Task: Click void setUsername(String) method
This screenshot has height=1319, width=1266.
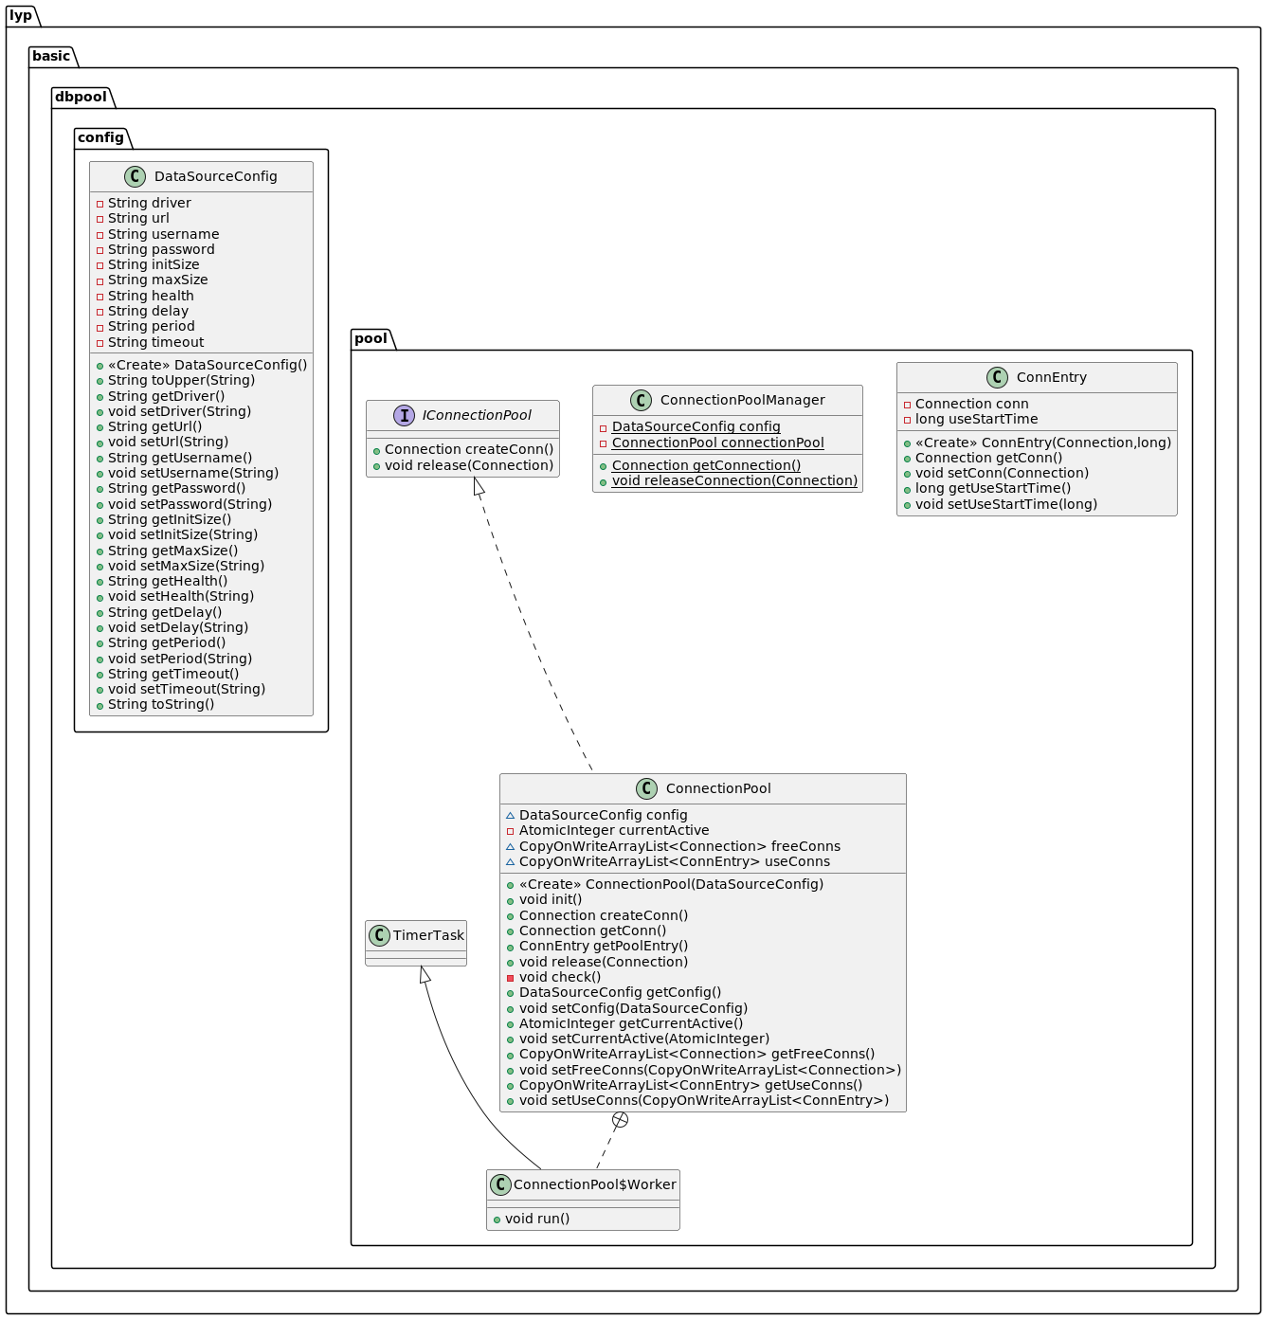Action: pos(193,473)
